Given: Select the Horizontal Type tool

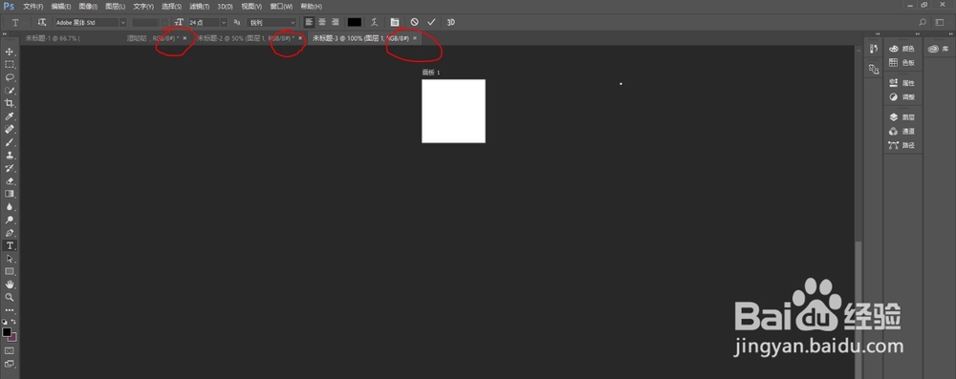Looking at the screenshot, I should coord(10,245).
